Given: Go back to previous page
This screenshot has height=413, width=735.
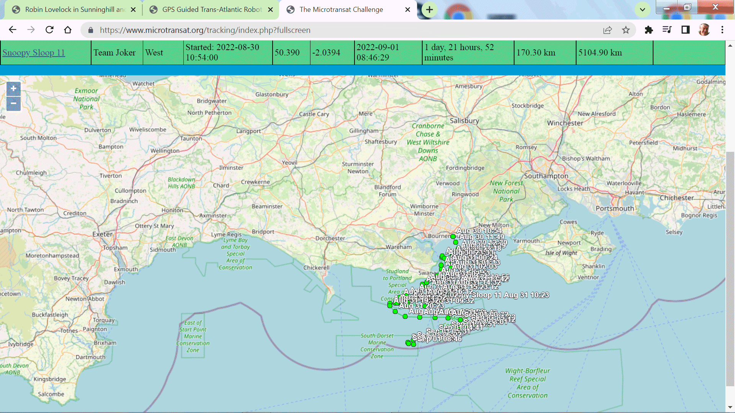Looking at the screenshot, I should pyautogui.click(x=13, y=30).
